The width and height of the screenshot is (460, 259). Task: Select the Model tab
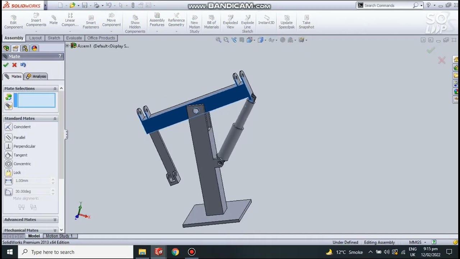coord(34,236)
